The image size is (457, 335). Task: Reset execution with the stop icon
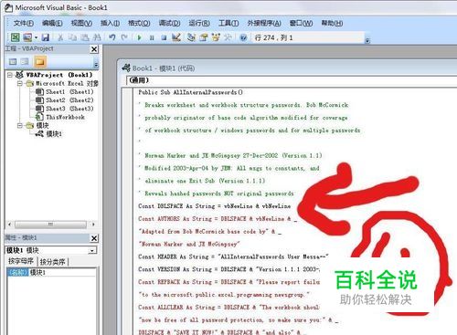click(x=164, y=37)
